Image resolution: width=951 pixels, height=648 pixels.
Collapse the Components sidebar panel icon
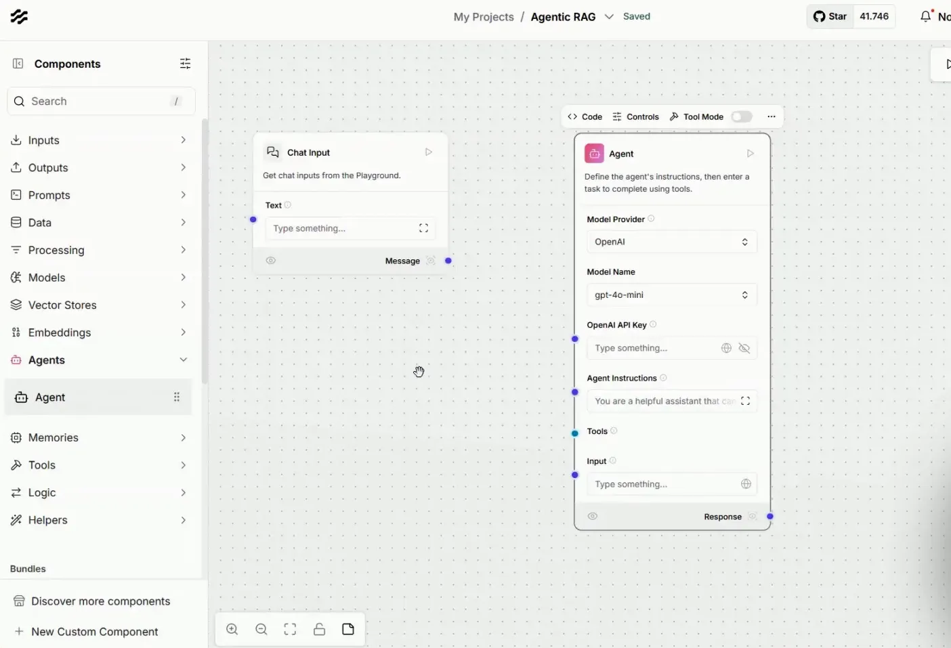[18, 64]
